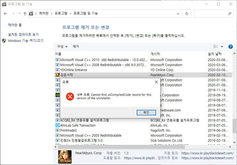Click the search magnifier icon

coord(230,14)
